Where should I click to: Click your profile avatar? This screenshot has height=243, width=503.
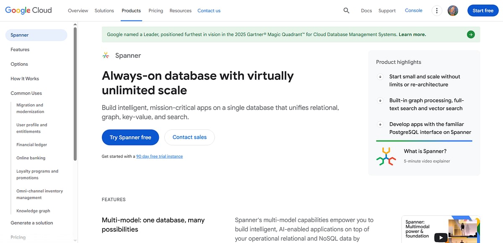[453, 10]
